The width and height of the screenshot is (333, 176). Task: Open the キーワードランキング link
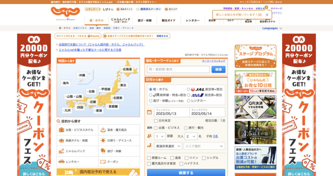(213, 61)
